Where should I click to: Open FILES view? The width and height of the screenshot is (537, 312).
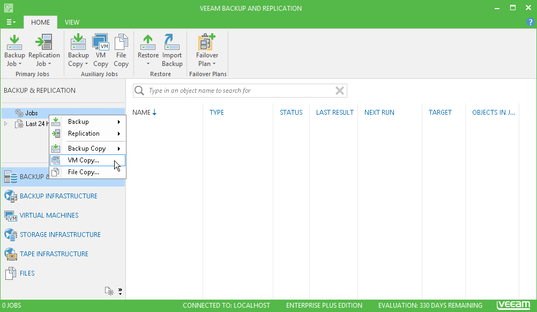pos(27,273)
